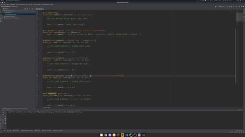Click the wrench icon in the Run panel

coord(3,115)
